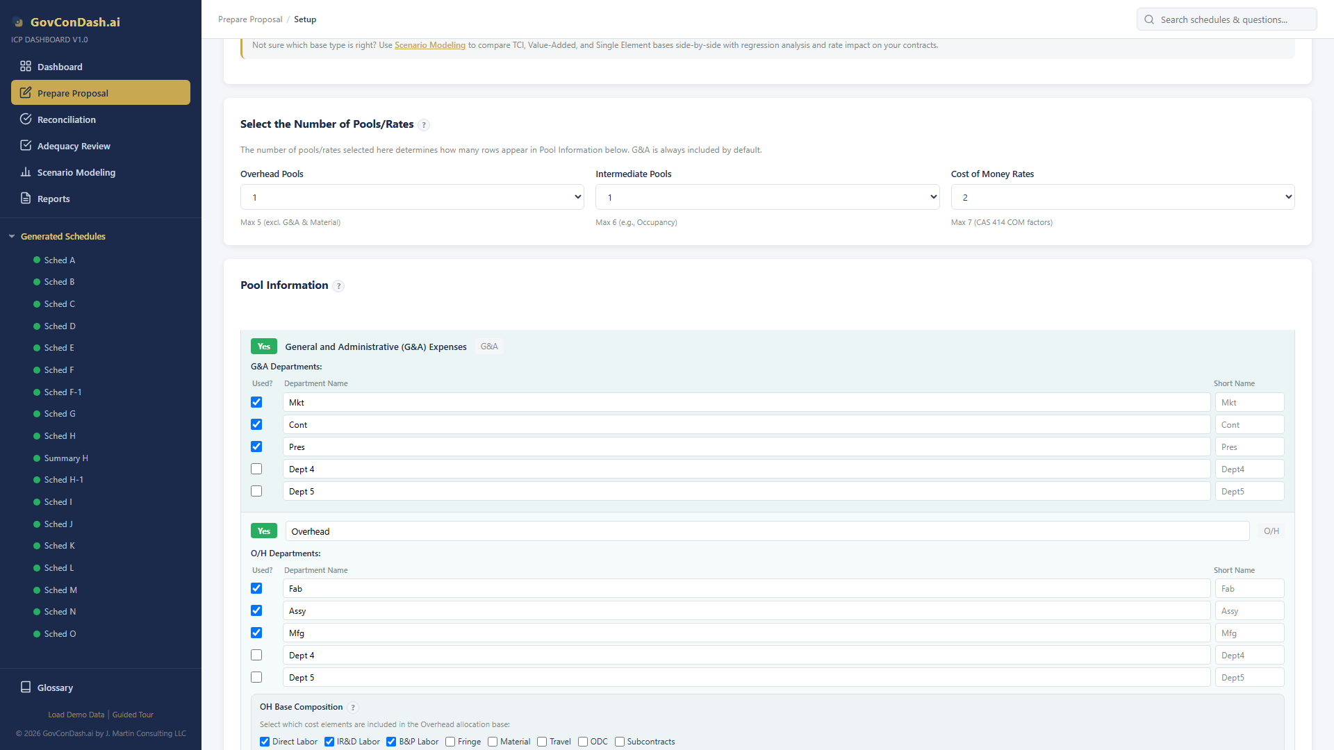Click the Scenario Modeling chart icon
The height and width of the screenshot is (750, 1334).
26,172
